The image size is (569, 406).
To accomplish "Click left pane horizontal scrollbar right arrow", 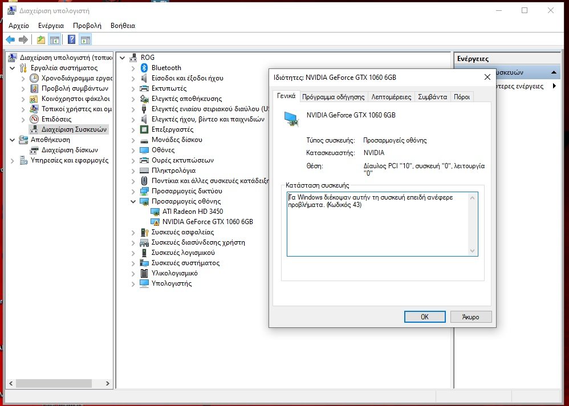I will (x=107, y=383).
